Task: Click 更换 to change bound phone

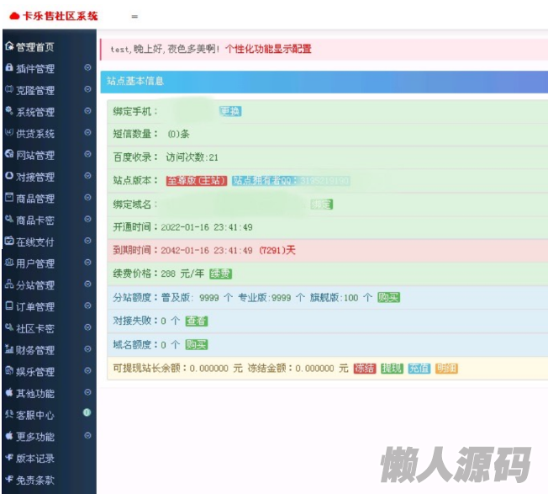Action: [230, 111]
